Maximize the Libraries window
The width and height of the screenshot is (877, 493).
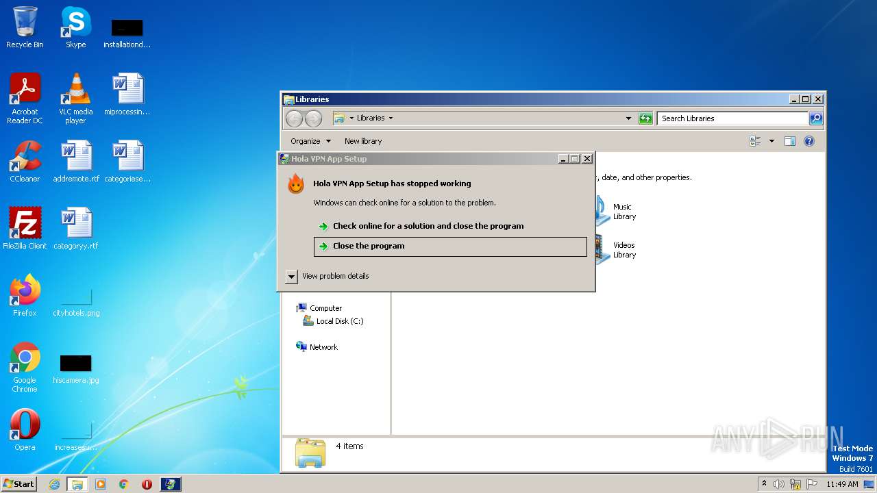(806, 99)
